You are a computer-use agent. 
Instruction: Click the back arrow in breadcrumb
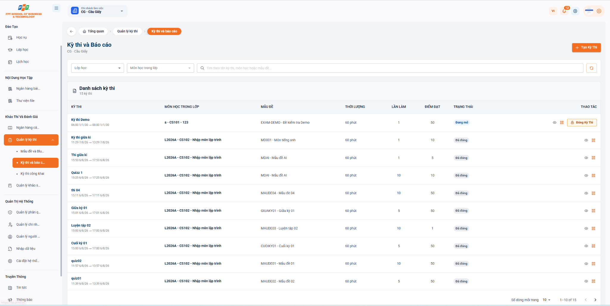71,31
